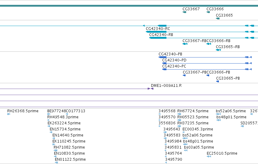Open feature label 3495984
Image resolution: width=258 pixels, height=164 pixels.
point(173,142)
